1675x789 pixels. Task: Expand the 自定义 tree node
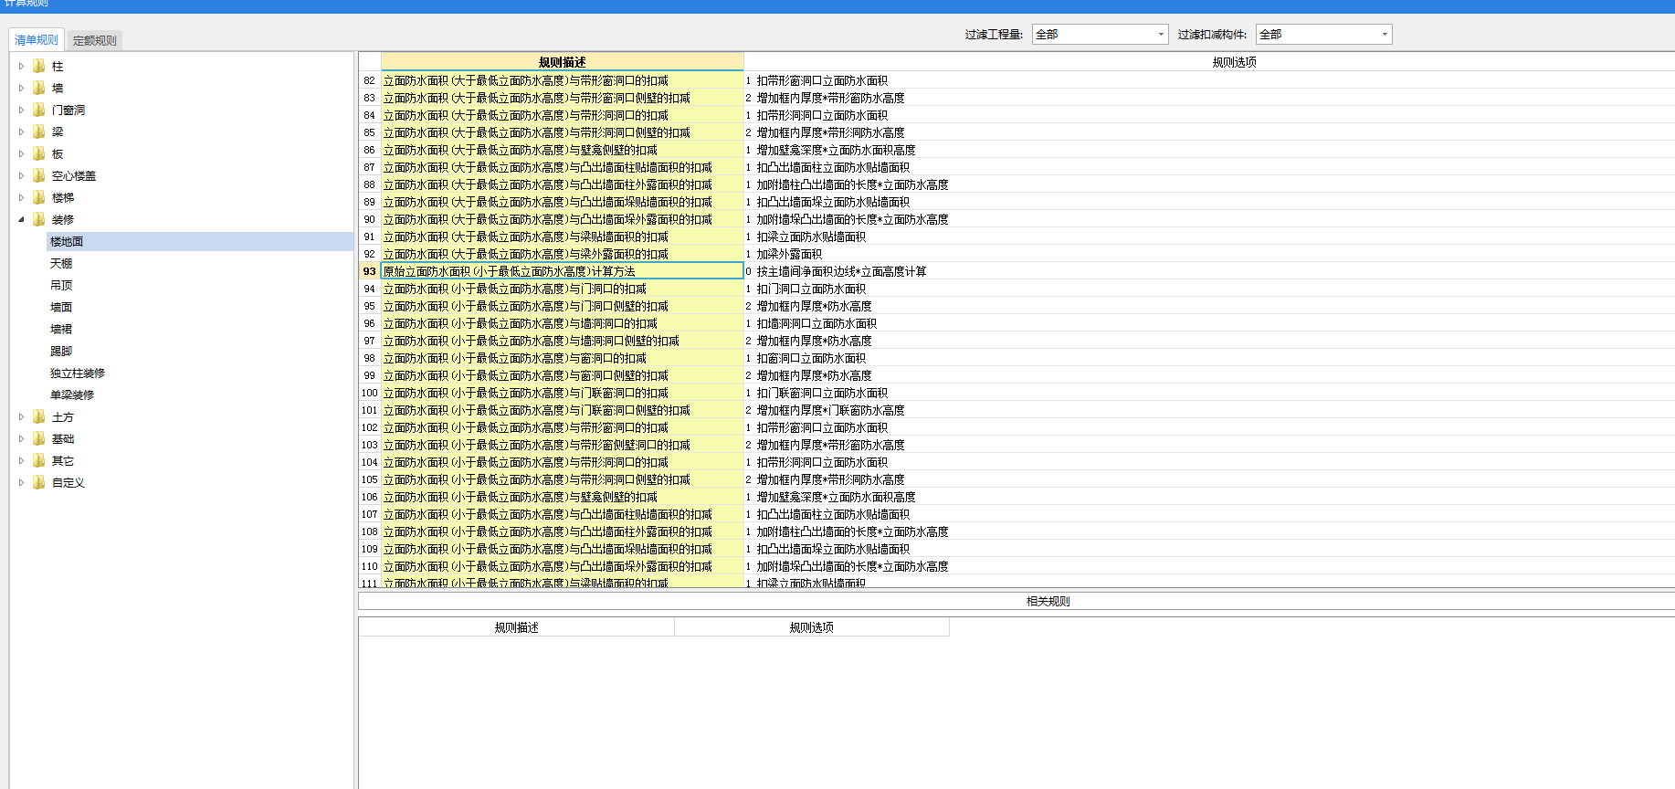21,482
